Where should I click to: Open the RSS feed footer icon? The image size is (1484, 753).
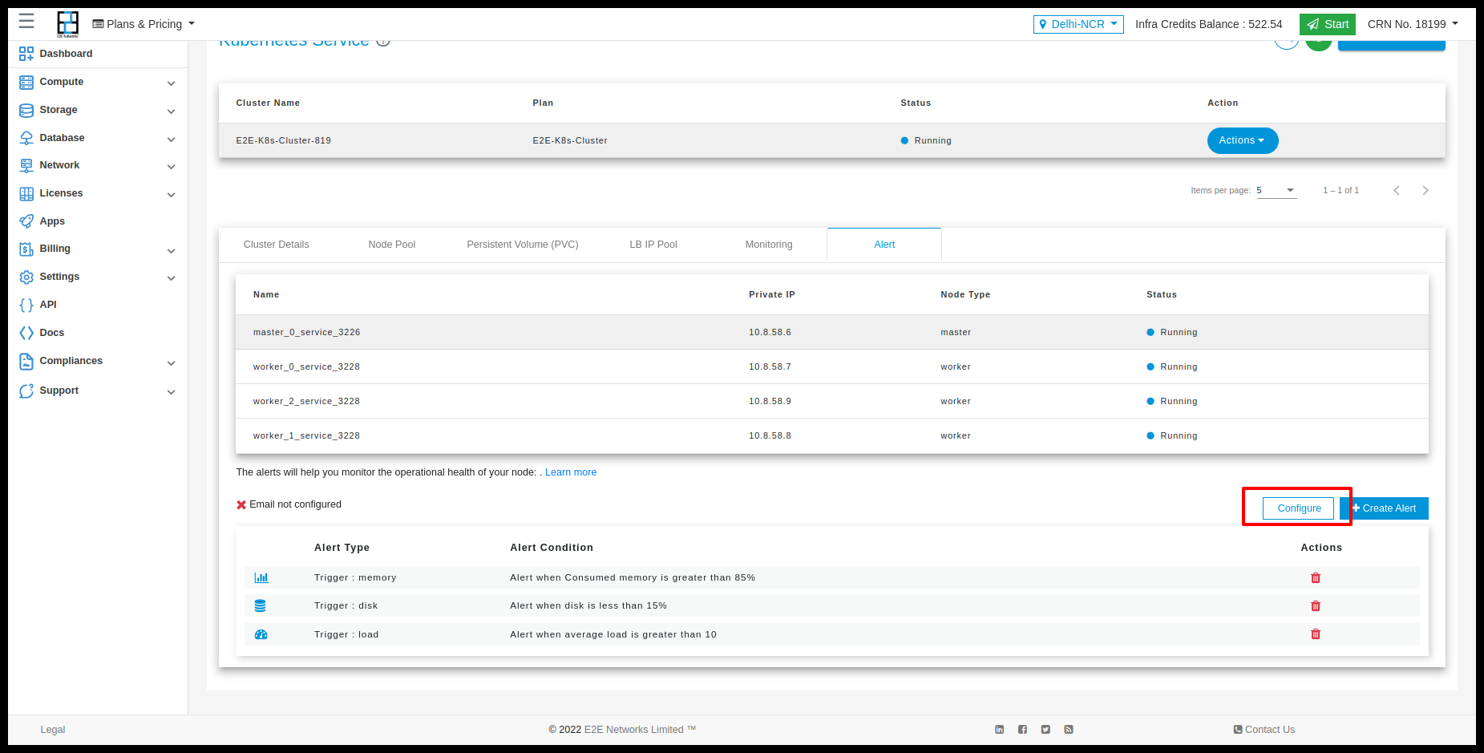point(1069,729)
